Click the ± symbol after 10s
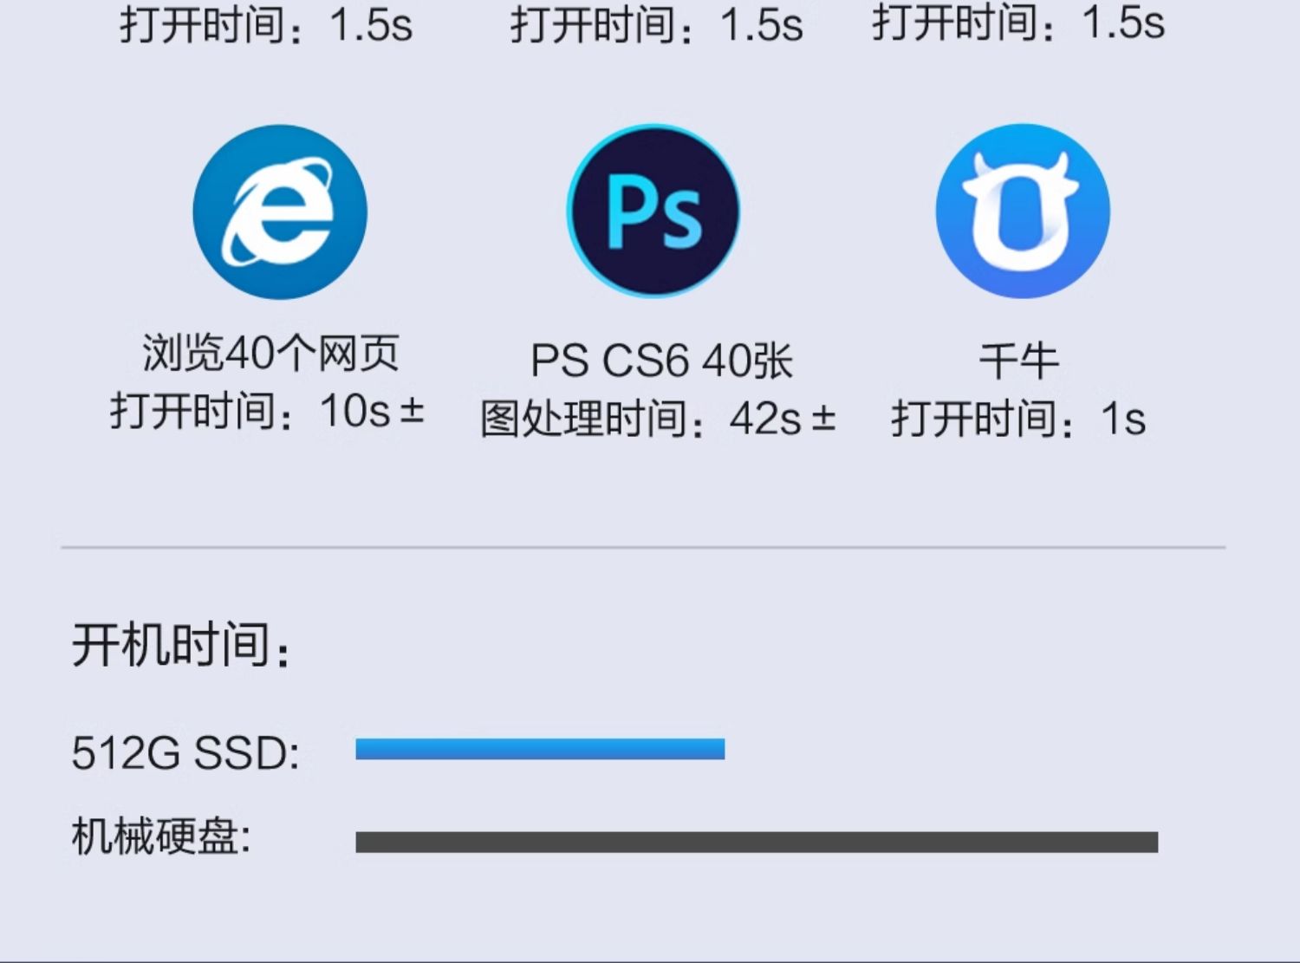The height and width of the screenshot is (963, 1300). 413,410
